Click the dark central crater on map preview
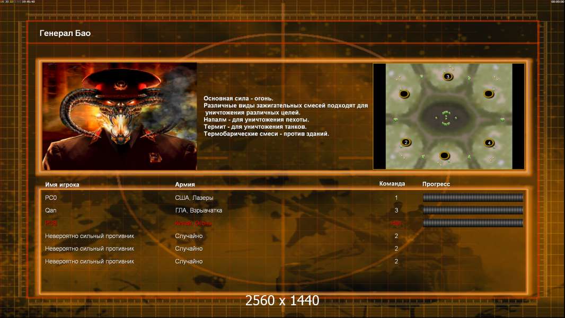565x318 pixels. [x=446, y=117]
